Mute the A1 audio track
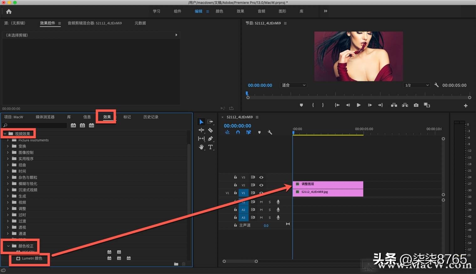Image resolution: width=476 pixels, height=274 pixels. tap(261, 202)
